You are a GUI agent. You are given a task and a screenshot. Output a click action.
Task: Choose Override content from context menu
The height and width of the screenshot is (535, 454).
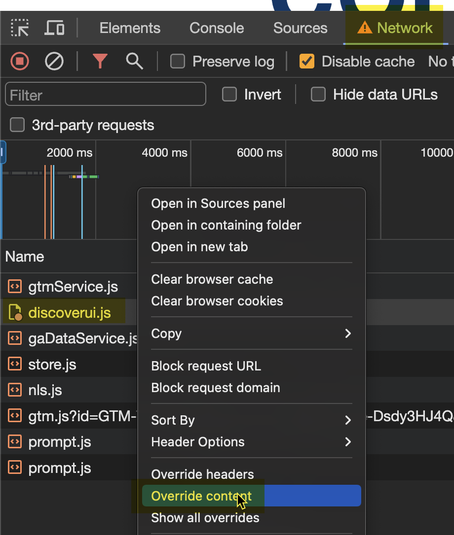pos(201,496)
